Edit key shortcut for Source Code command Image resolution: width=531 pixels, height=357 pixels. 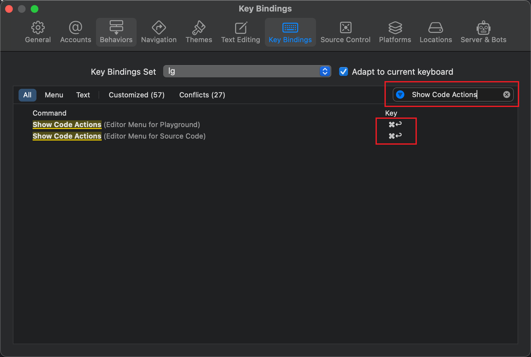pyautogui.click(x=395, y=136)
